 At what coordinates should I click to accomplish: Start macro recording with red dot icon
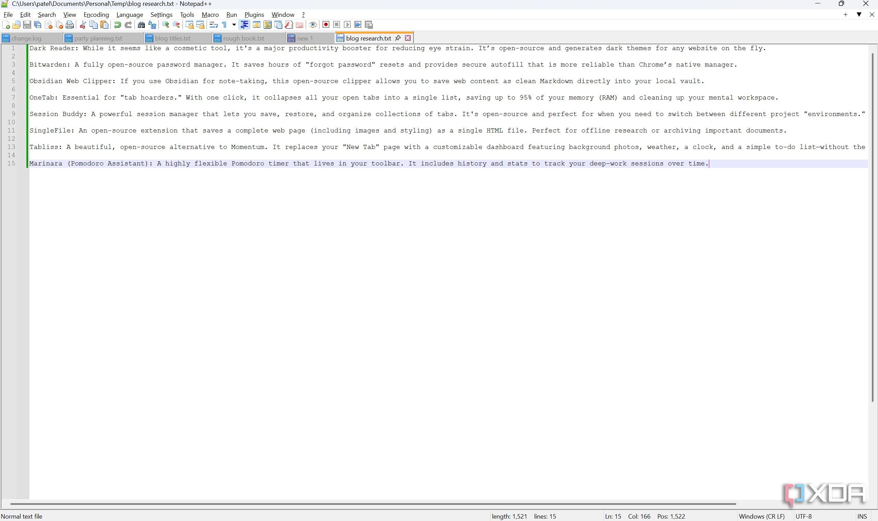pos(326,25)
